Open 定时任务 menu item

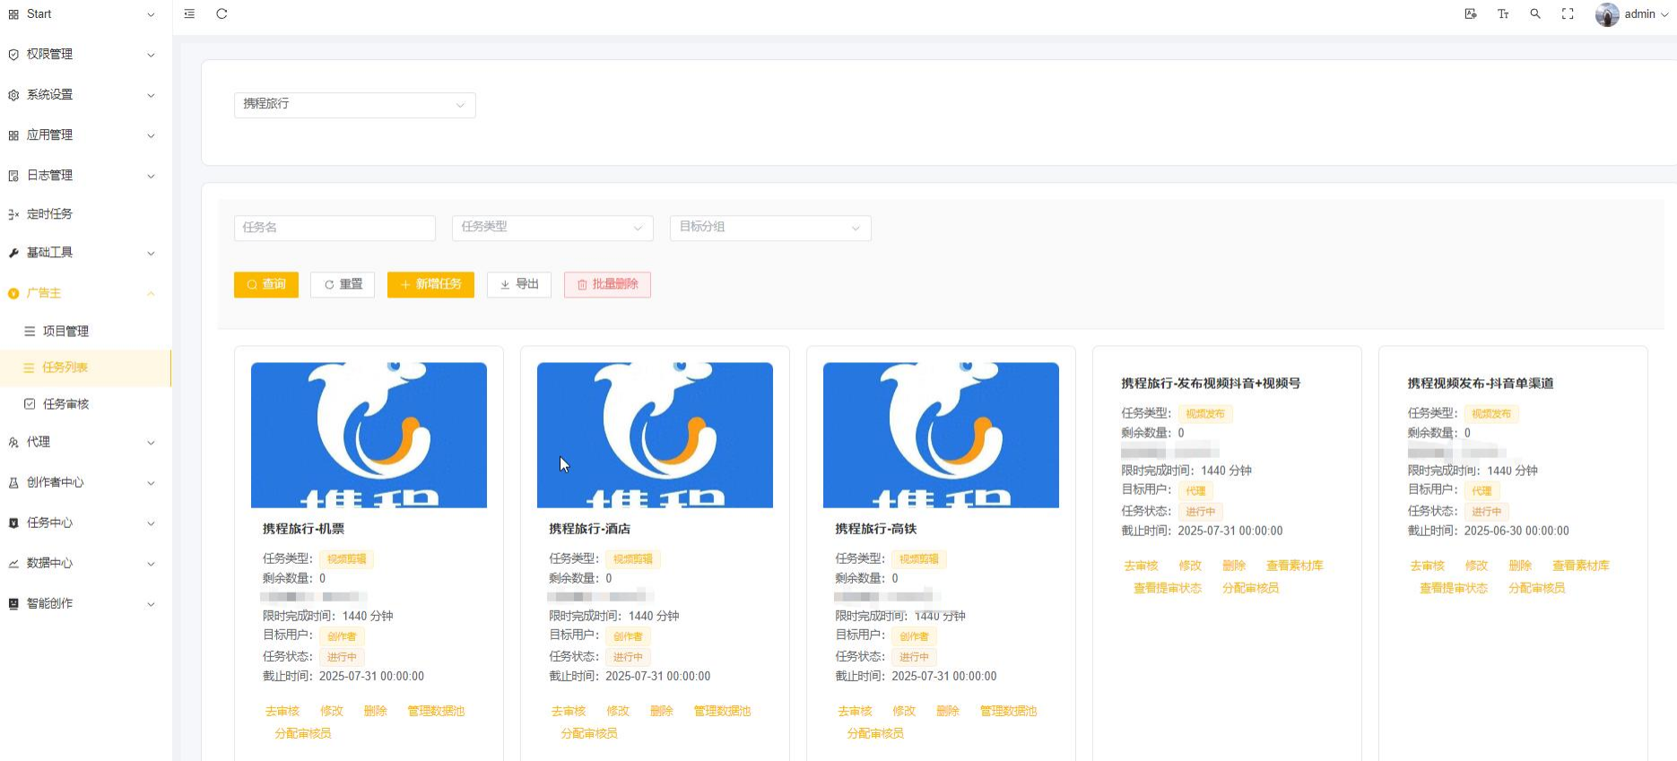point(85,213)
